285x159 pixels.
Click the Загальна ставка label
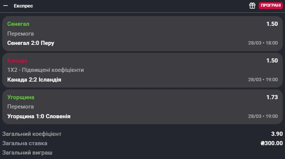(25, 143)
